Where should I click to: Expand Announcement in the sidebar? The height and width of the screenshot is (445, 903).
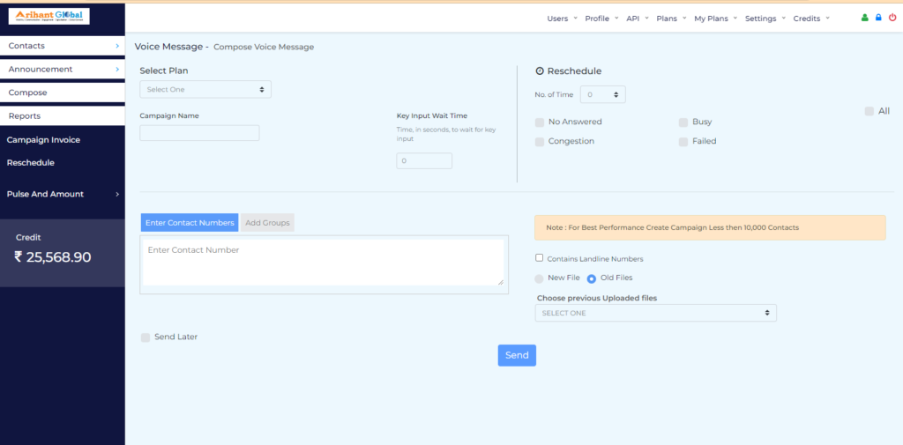point(63,69)
